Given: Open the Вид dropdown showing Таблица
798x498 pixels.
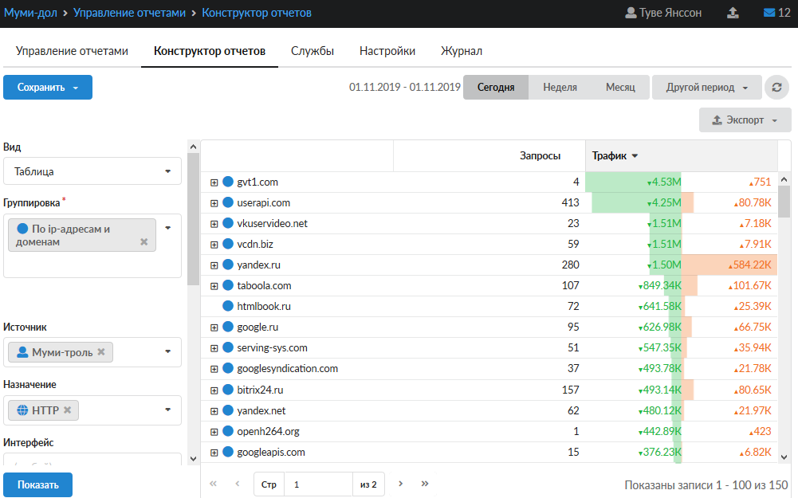Looking at the screenshot, I should coord(92,171).
